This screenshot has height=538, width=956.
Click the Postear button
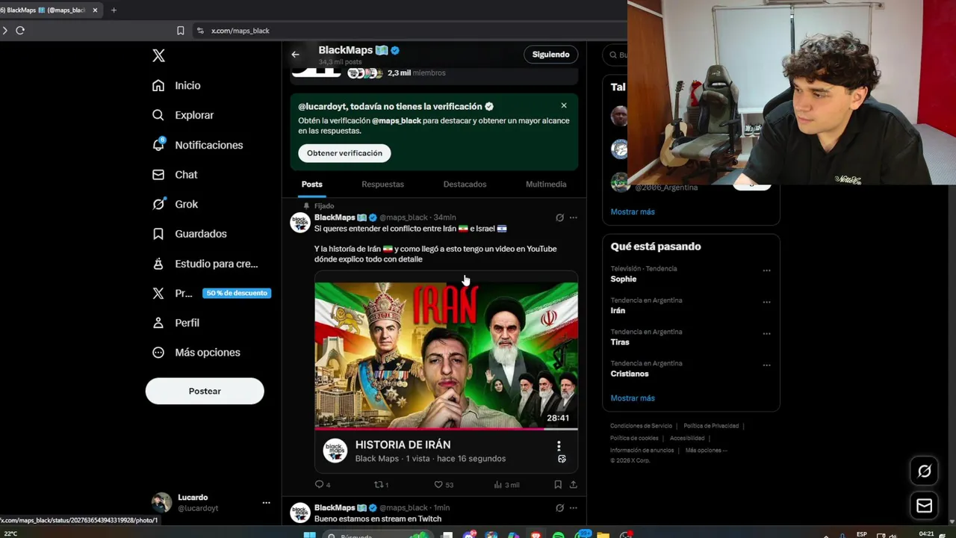point(205,391)
